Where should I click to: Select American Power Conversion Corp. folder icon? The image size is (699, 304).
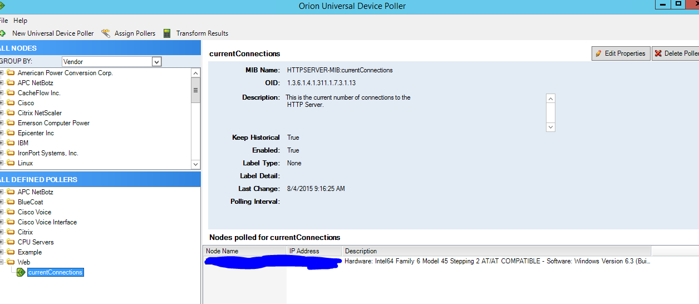[11, 73]
